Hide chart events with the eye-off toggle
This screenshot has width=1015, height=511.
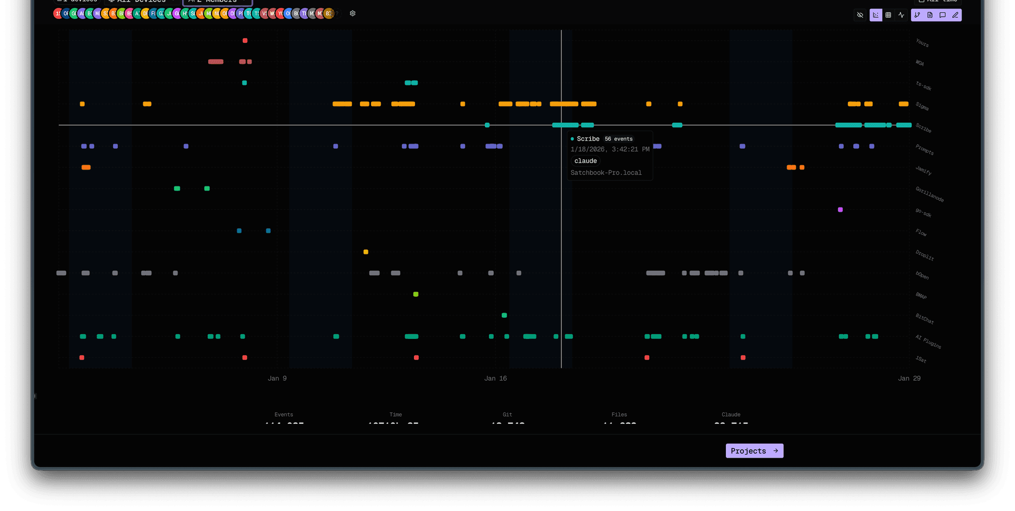pos(860,15)
